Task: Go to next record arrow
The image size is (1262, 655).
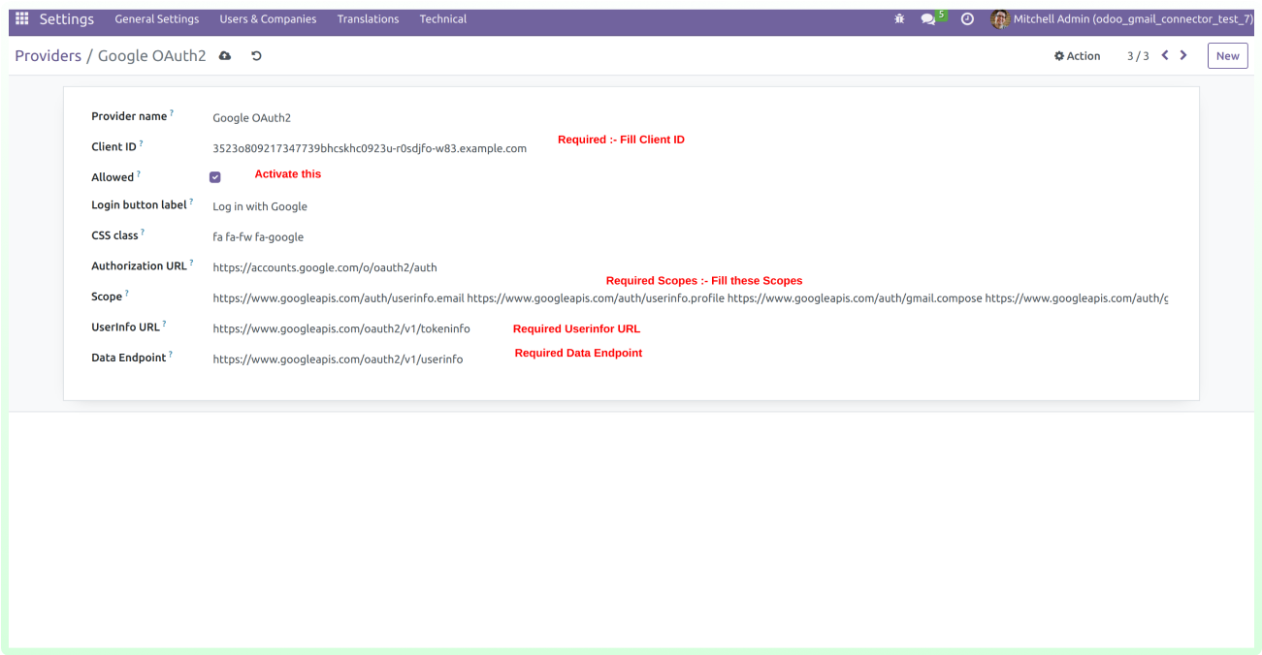Action: pyautogui.click(x=1183, y=55)
